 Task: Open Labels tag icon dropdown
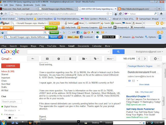pyautogui.click(x=96, y=59)
